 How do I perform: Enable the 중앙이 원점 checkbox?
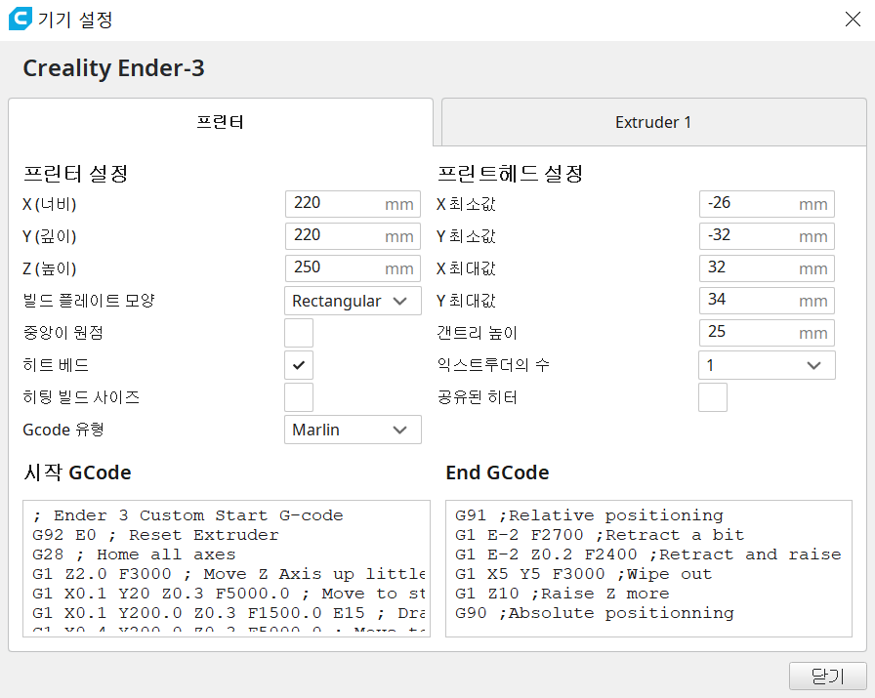[299, 333]
